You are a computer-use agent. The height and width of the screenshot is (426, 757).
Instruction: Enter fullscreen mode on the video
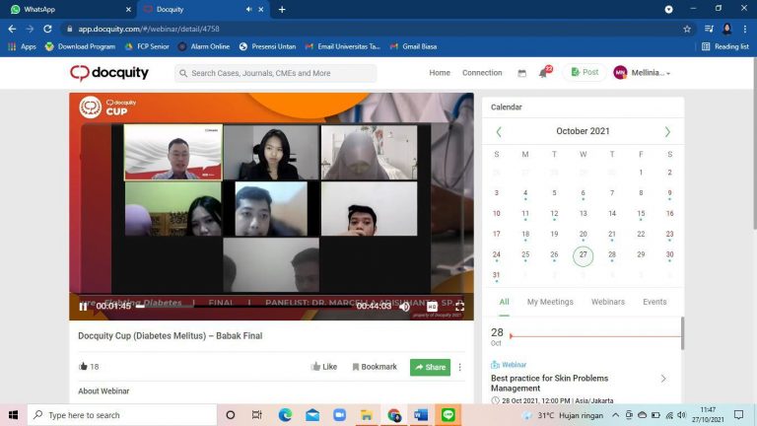click(x=459, y=307)
